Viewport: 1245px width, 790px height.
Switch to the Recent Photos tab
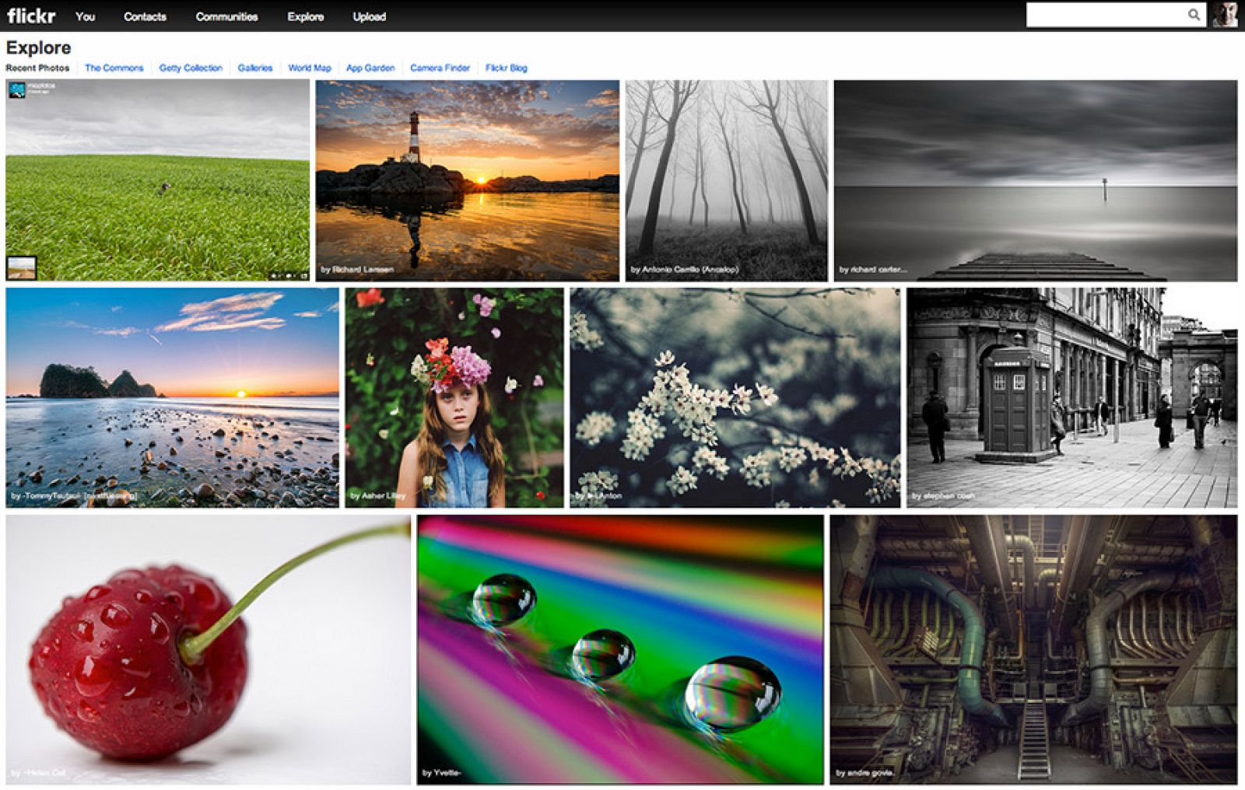(x=37, y=68)
